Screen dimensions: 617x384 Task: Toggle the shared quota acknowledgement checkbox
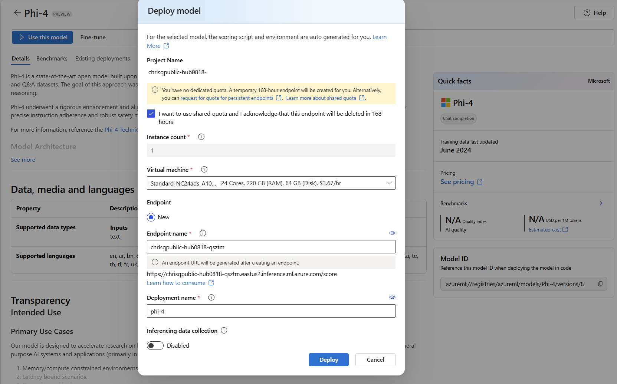[x=151, y=114]
